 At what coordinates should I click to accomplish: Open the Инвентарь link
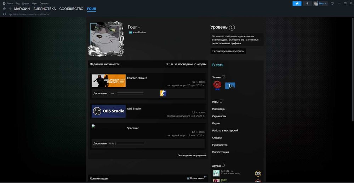pos(218,109)
